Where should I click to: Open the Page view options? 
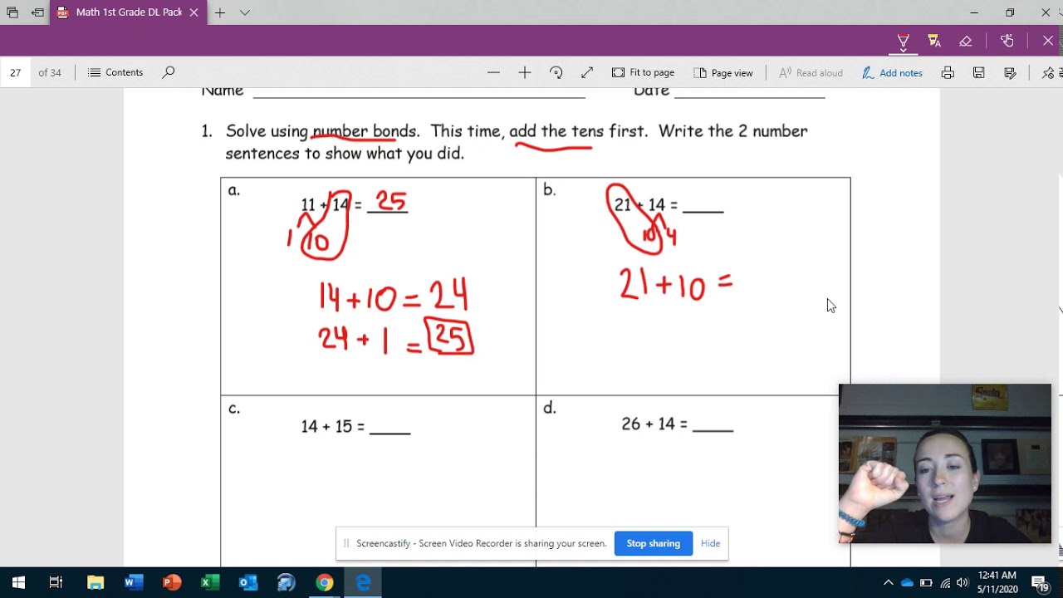click(723, 72)
